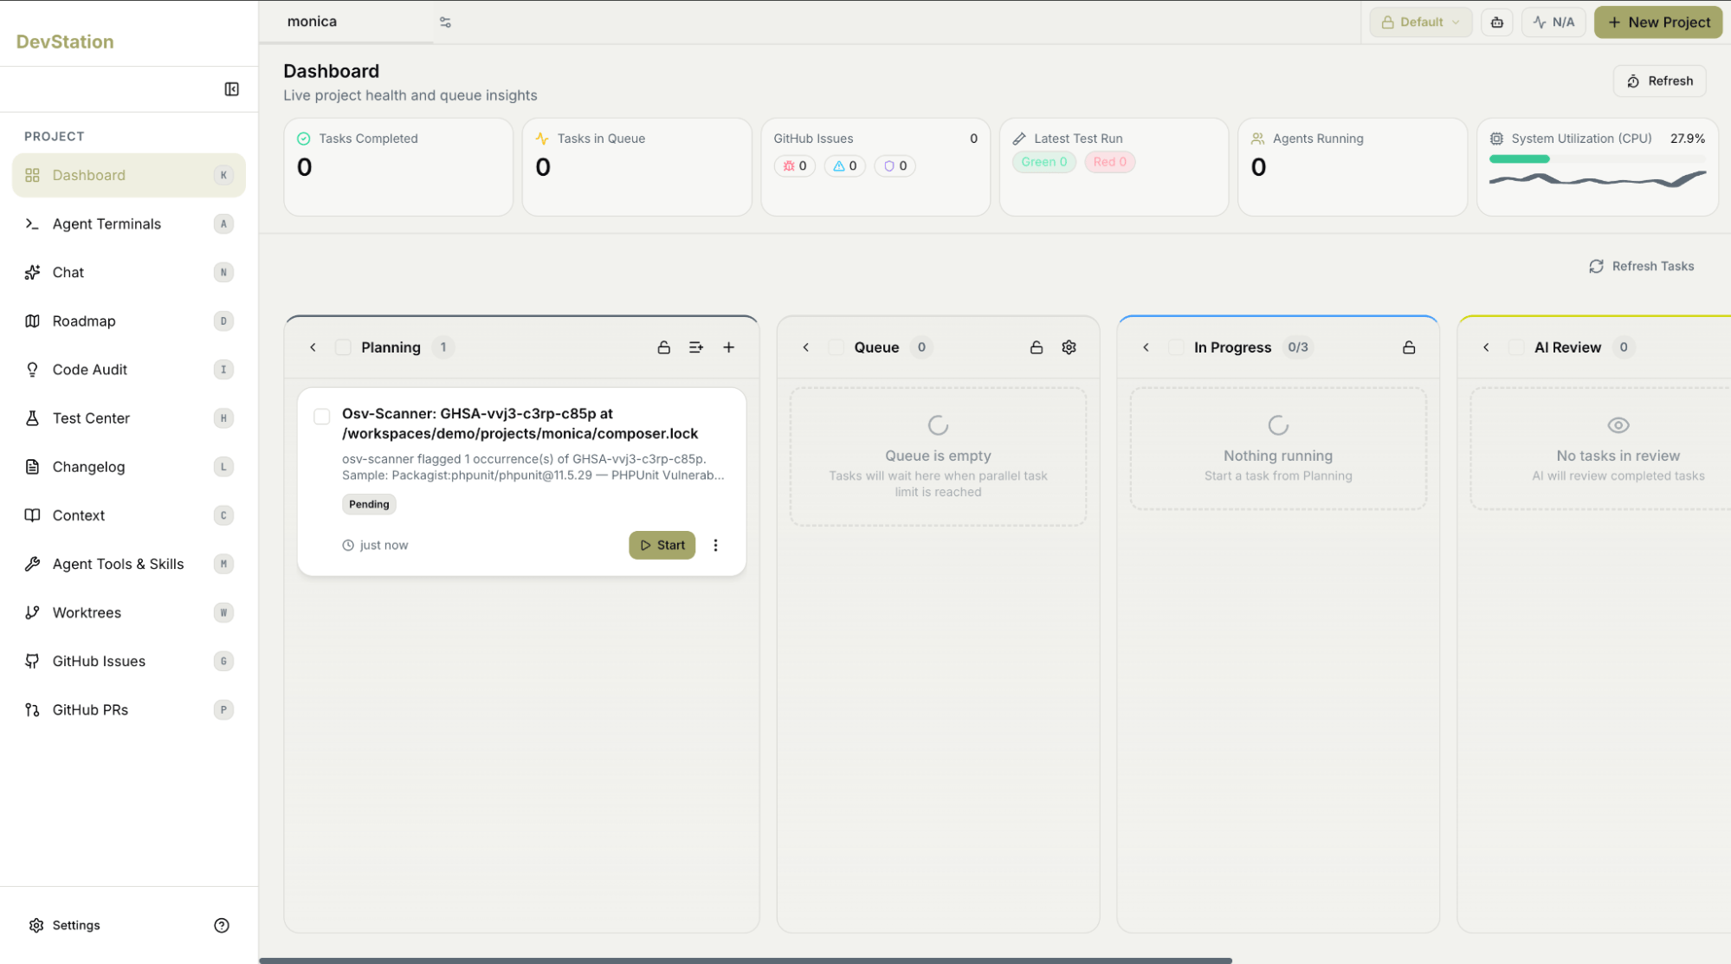Start the Osv-Scanner task

point(662,545)
